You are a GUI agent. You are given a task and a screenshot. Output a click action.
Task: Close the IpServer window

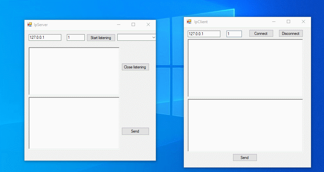148,24
